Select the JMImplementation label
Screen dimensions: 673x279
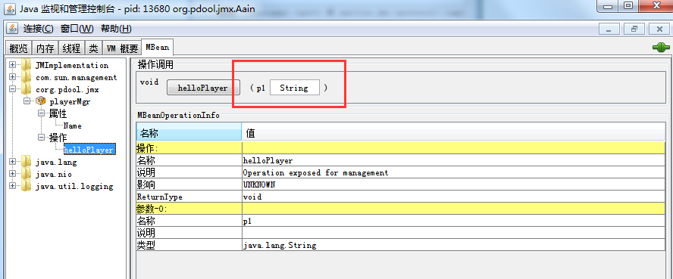click(72, 66)
